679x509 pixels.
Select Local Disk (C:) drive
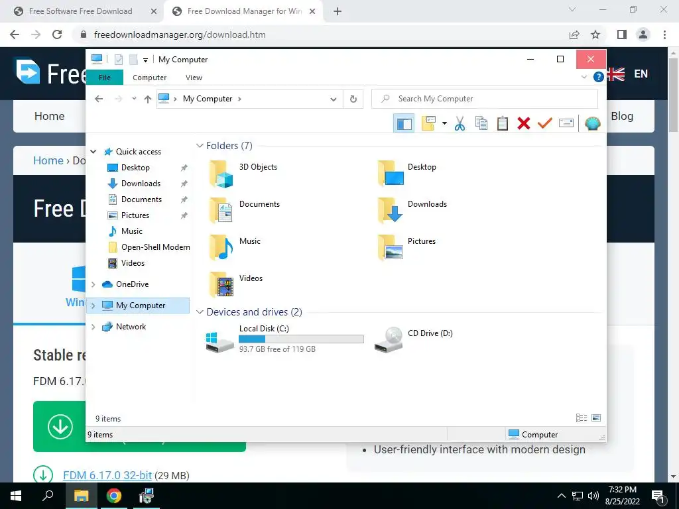284,339
